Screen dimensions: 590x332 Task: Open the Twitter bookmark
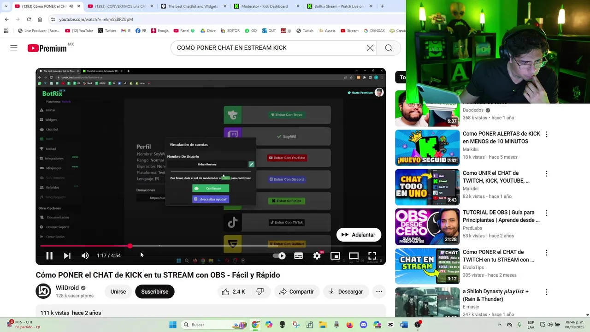coord(107,31)
